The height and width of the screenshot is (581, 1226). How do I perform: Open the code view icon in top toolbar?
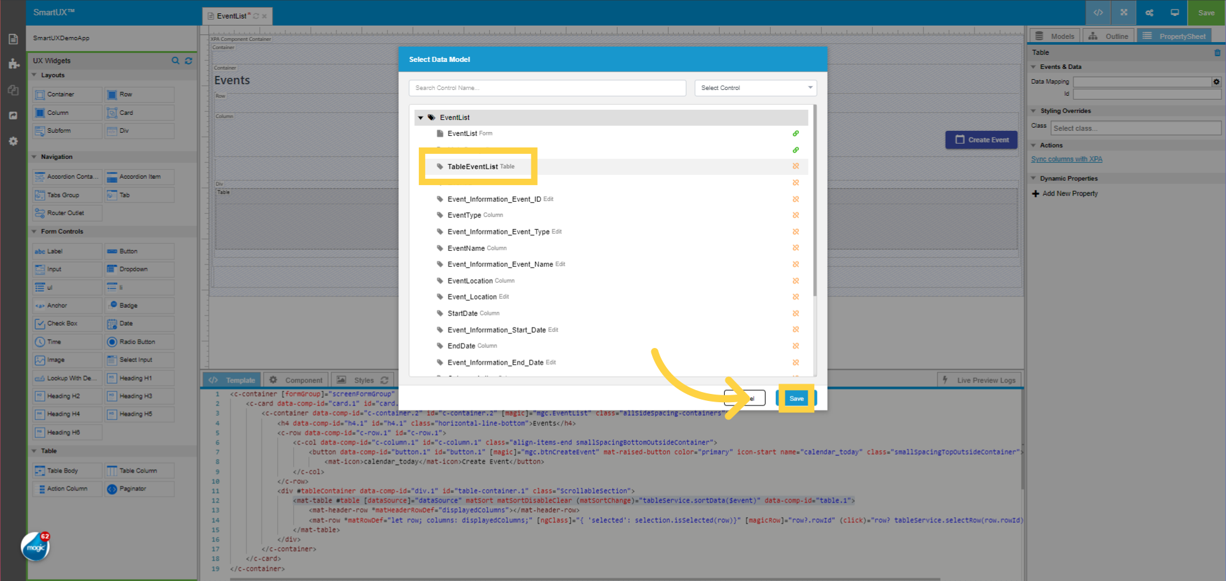coord(1098,12)
